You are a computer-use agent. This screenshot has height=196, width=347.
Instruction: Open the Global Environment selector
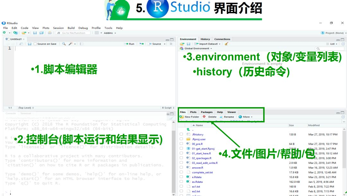coord(196,48)
